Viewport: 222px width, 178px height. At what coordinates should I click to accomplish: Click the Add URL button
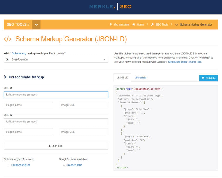coord(56,146)
